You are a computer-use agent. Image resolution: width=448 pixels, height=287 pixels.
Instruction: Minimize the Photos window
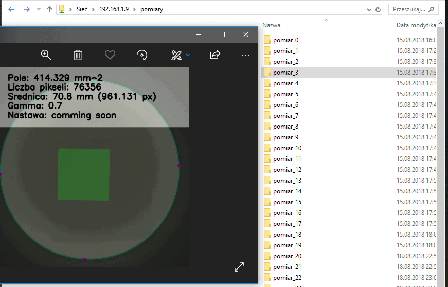pyautogui.click(x=199, y=34)
